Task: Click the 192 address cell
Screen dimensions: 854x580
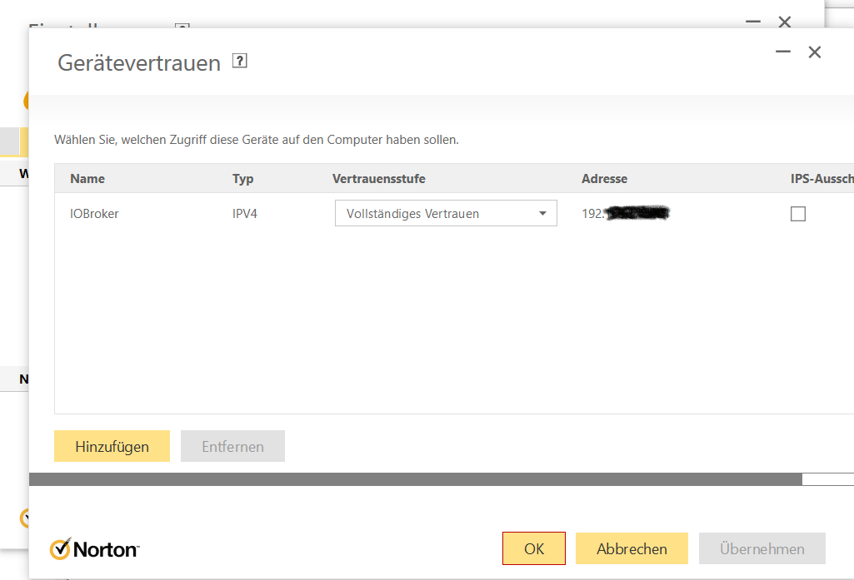Action: 625,213
